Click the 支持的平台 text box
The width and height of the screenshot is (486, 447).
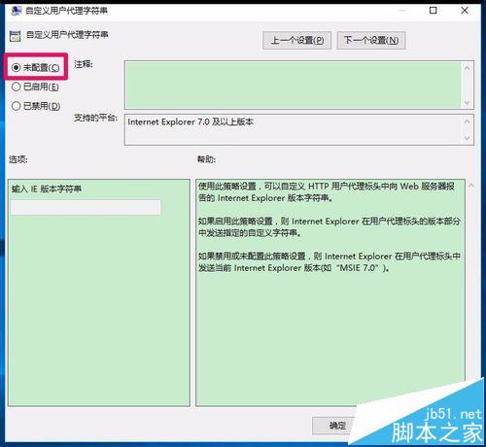[x=293, y=129]
